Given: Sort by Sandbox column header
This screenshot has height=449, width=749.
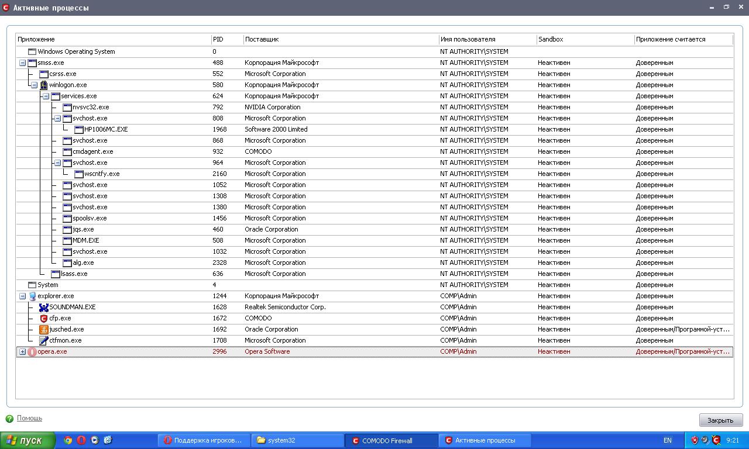Looking at the screenshot, I should point(585,39).
